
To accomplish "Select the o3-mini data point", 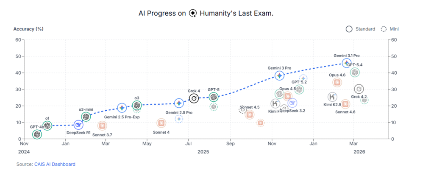I will coord(86,117).
